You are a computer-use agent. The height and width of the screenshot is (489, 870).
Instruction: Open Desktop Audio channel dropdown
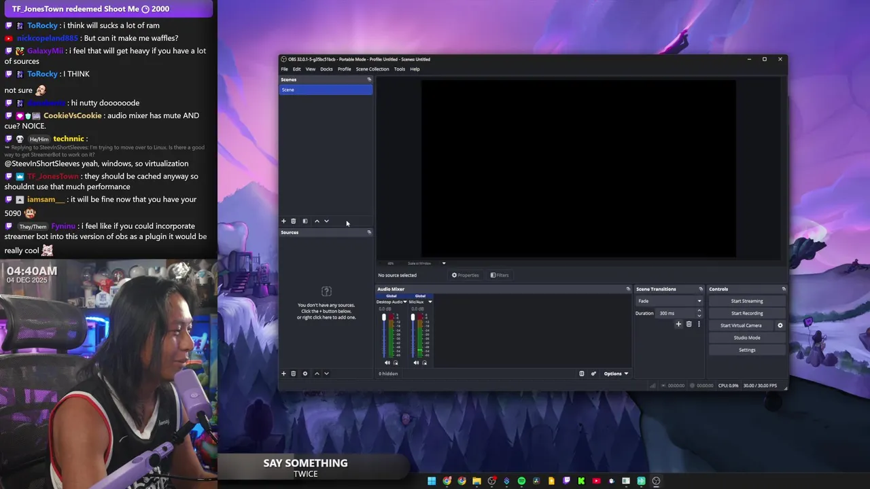pos(405,302)
